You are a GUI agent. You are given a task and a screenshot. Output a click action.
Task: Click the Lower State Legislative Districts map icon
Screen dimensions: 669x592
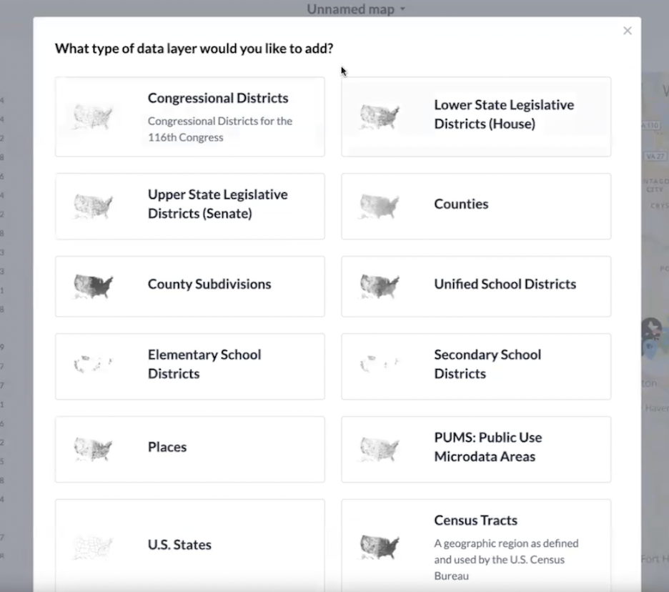(x=380, y=117)
